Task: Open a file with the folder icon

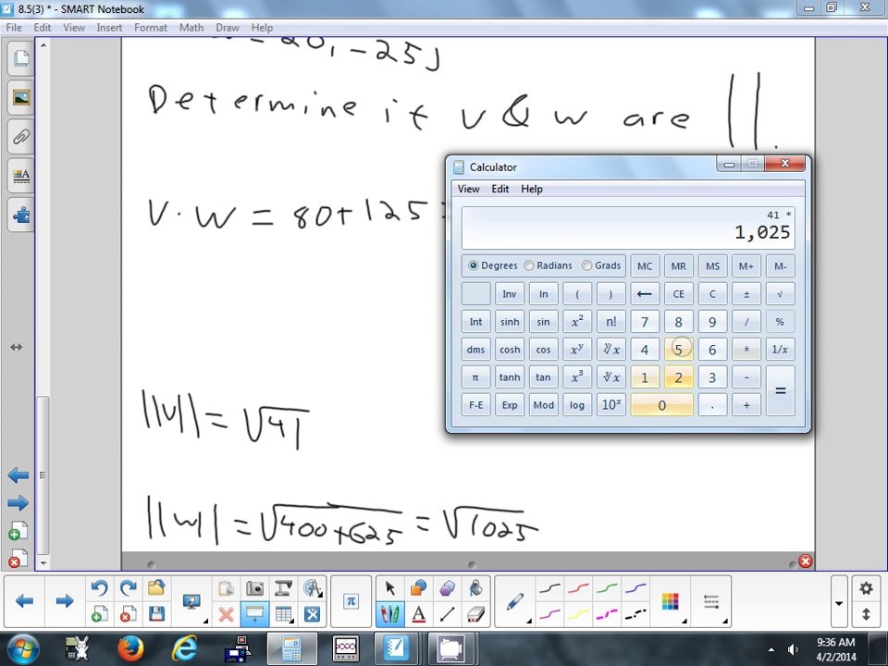Action: [156, 588]
